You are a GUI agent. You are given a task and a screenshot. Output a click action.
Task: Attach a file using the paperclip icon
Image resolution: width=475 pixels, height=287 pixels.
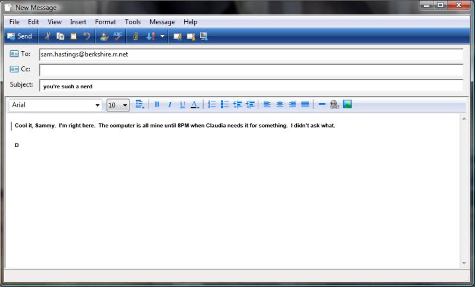coord(135,36)
